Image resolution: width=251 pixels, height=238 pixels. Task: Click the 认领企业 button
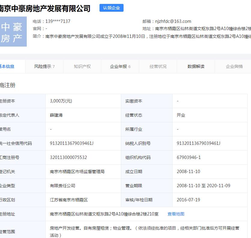tap(111, 8)
